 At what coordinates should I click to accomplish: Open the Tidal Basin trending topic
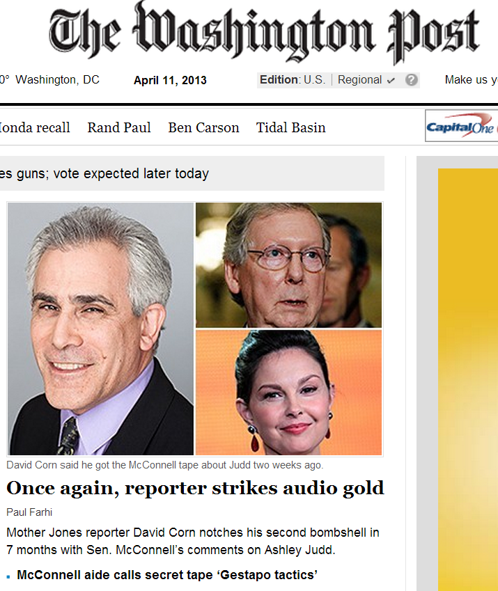(291, 128)
